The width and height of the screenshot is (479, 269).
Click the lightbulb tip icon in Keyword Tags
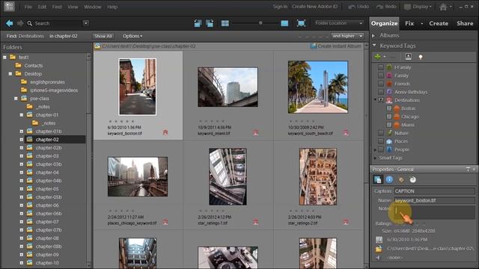pyautogui.click(x=421, y=57)
